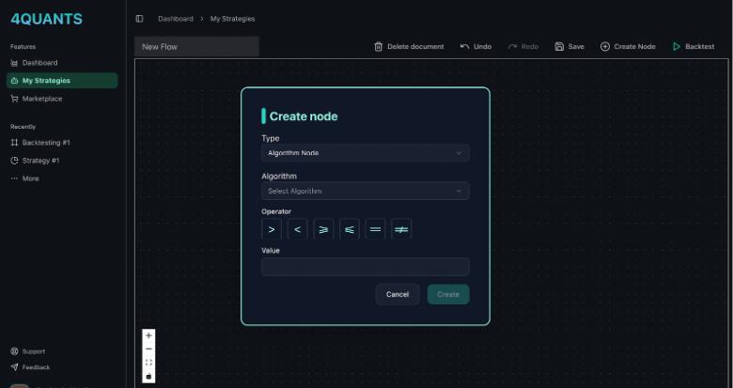Click the fit view icon
733x388 pixels.
pos(148,363)
